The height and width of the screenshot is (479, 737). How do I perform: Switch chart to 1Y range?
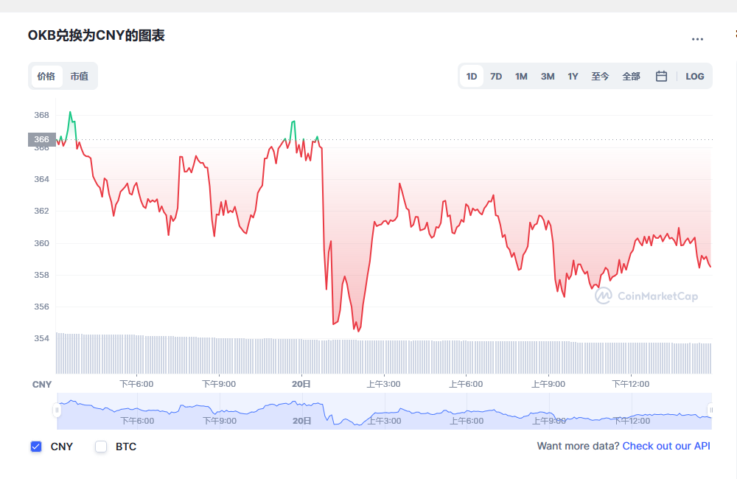(573, 76)
